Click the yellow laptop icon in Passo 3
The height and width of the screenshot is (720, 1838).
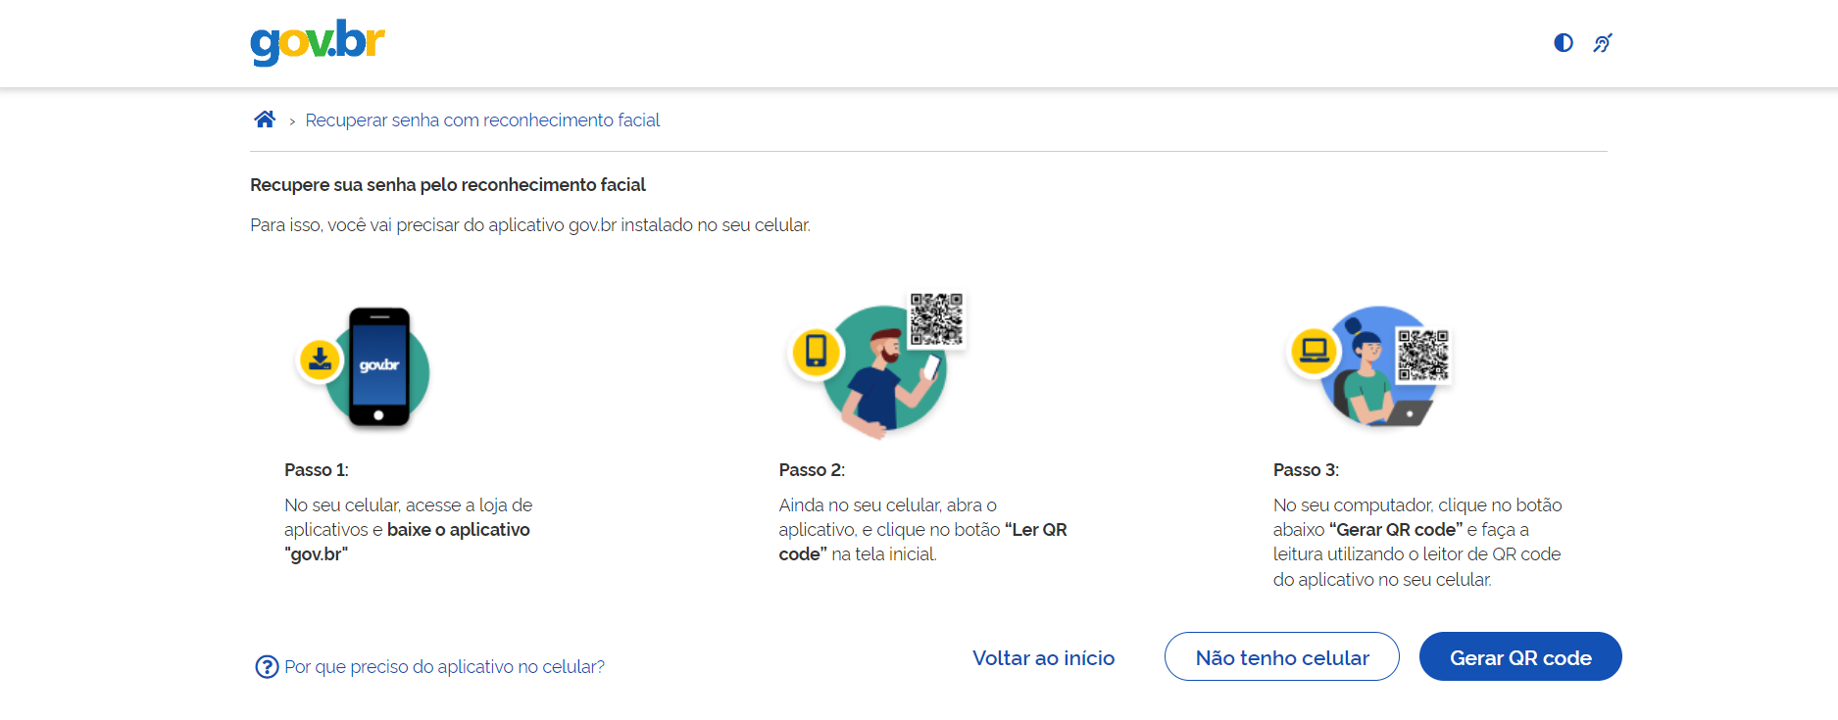click(x=1314, y=350)
